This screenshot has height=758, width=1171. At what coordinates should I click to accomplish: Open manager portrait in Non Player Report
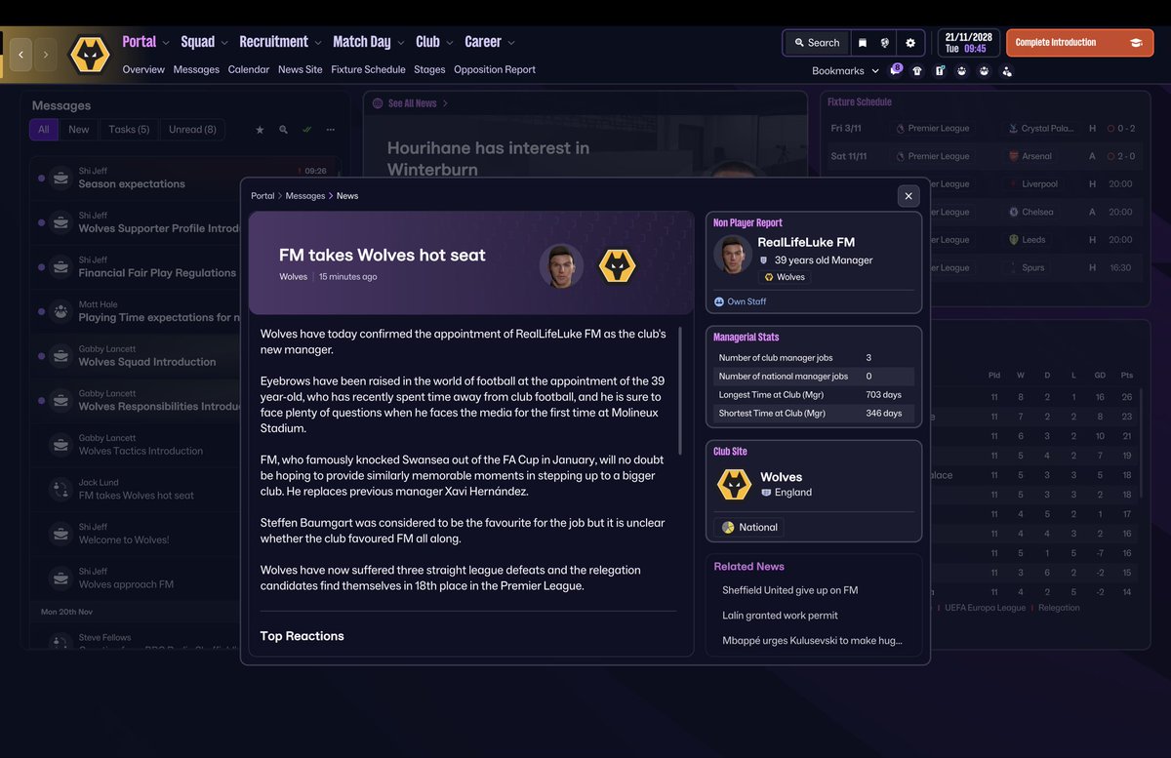click(733, 255)
